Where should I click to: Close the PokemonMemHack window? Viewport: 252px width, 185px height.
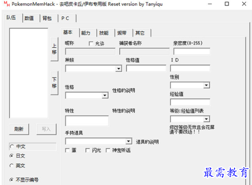[244, 4]
